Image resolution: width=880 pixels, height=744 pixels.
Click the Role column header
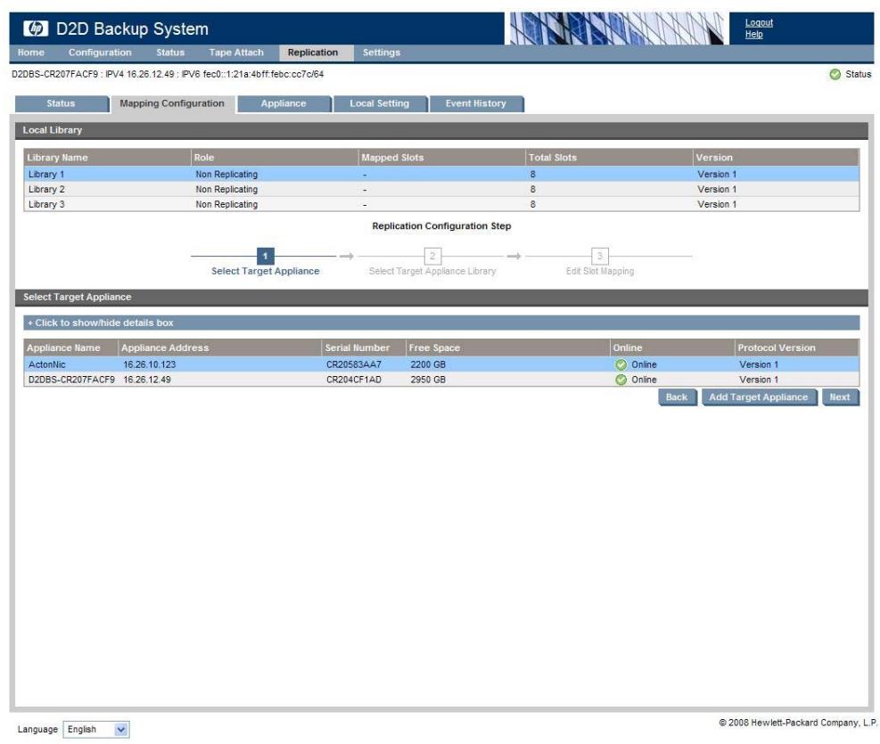tap(274, 158)
